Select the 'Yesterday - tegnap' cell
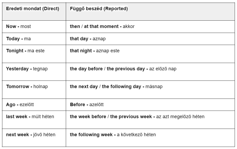Viewport: 237px width, 149px height. pos(27,69)
